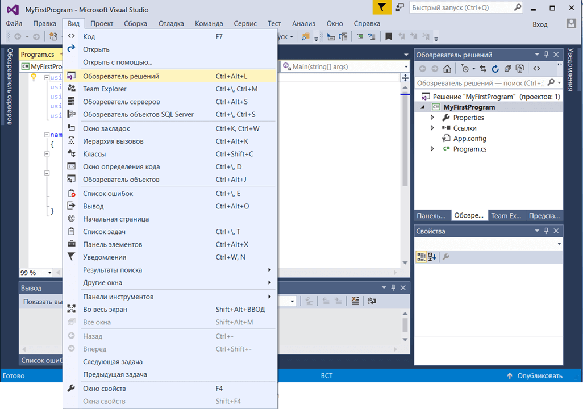Click the Collapse All icon in Solution Explorer

coord(507,68)
